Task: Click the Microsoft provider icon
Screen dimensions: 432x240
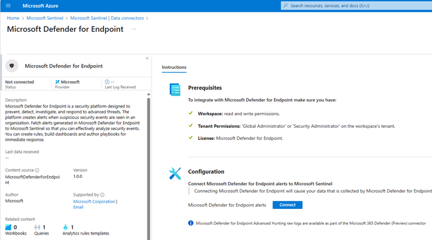Action: click(57, 82)
